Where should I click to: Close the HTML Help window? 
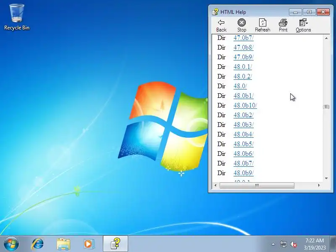pyautogui.click(x=323, y=12)
